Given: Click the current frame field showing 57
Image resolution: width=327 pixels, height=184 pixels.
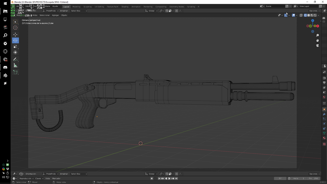Looking at the screenshot, I should 280,178.
